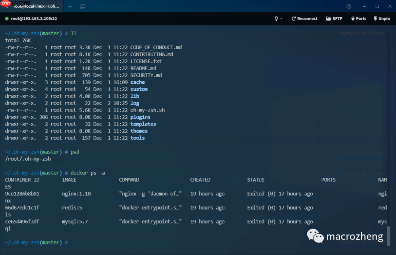Click the WeChat logo beside macrozheng
Image resolution: width=396 pixels, height=255 pixels.
(315, 236)
